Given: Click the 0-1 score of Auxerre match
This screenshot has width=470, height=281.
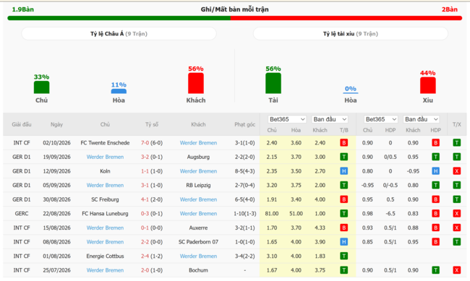Looking at the screenshot, I should (x=145, y=228).
